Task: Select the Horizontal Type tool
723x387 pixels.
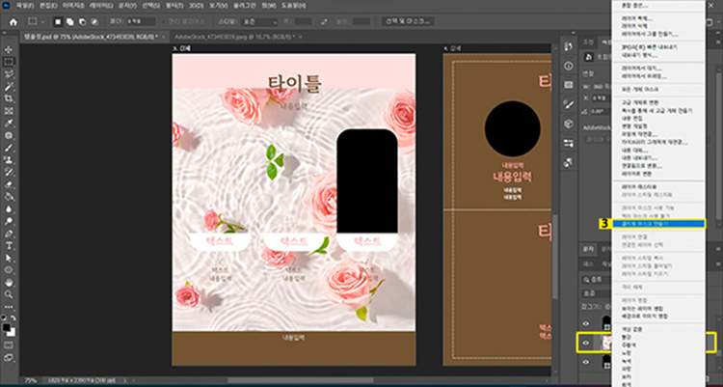Action: [x=9, y=246]
